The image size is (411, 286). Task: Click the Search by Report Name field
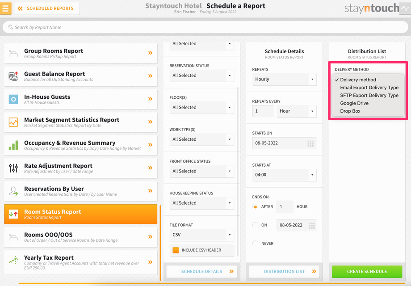(x=205, y=27)
